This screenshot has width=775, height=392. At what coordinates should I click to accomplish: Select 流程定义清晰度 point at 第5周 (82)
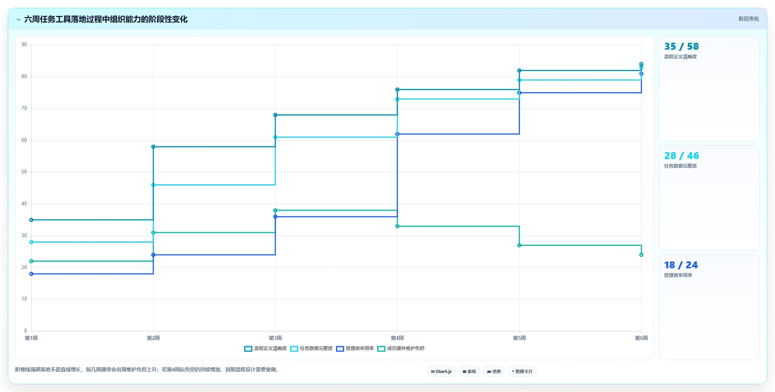click(x=519, y=70)
